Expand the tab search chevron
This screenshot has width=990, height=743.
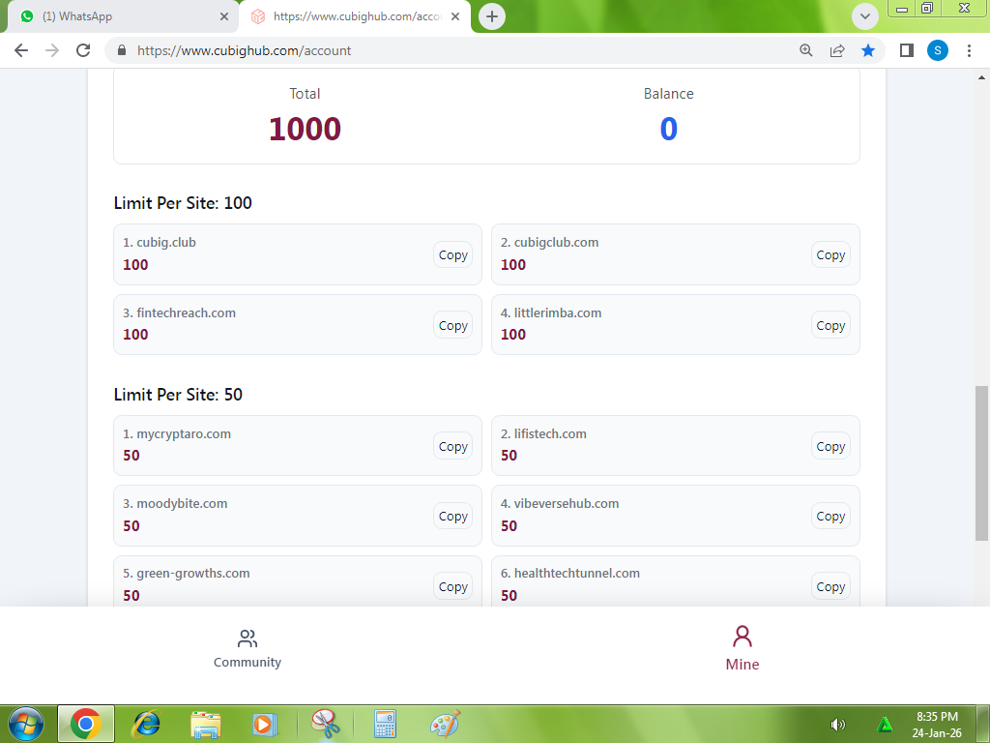pos(864,16)
